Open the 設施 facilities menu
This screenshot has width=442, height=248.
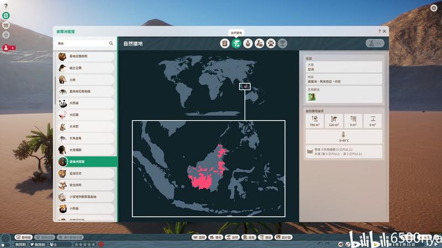pyautogui.click(x=249, y=238)
